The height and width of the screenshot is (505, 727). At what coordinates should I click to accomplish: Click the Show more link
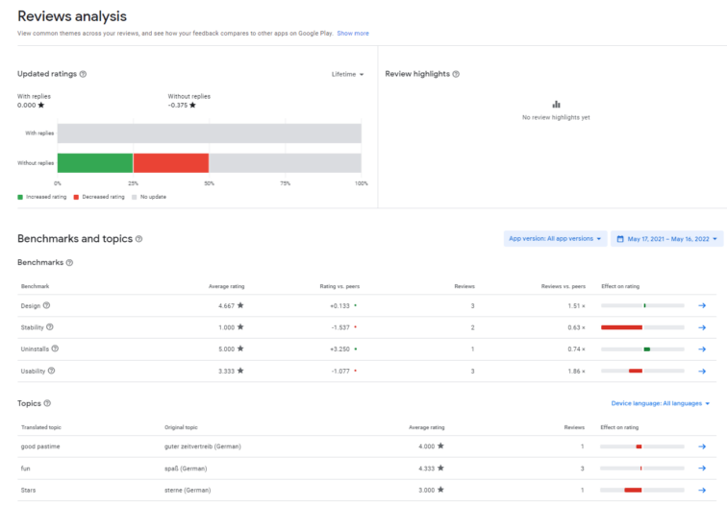(353, 34)
